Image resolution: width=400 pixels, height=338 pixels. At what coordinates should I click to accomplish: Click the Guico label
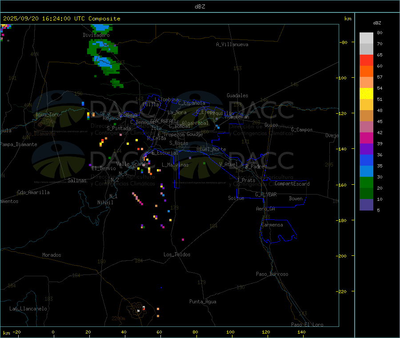[271, 125]
